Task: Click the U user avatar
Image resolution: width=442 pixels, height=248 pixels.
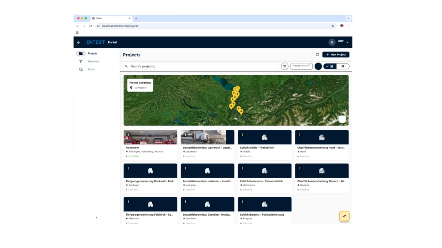Action: click(x=332, y=42)
